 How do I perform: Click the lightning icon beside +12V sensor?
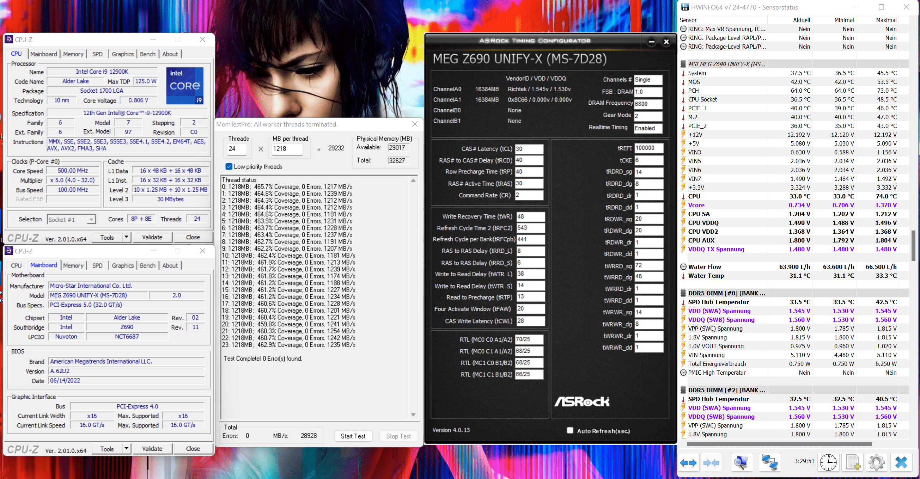point(683,135)
